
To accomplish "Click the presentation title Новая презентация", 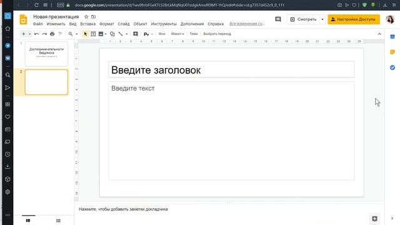I will (x=56, y=17).
